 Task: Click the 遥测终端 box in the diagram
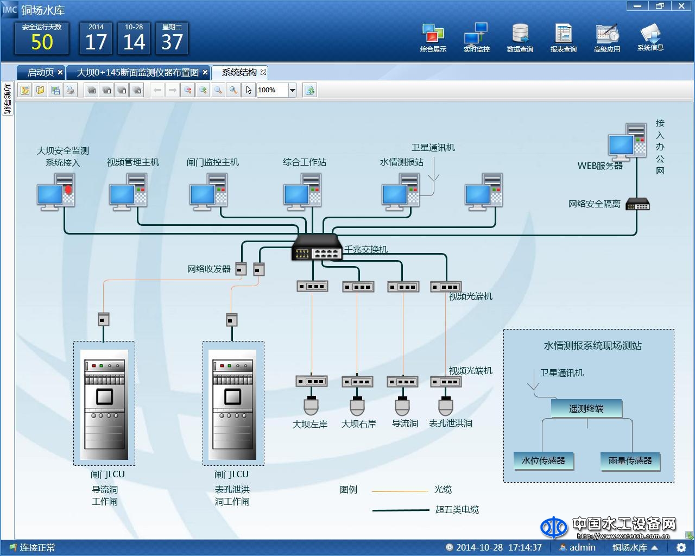click(x=586, y=408)
